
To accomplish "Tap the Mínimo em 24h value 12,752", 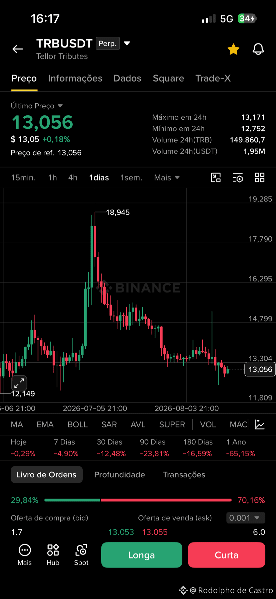I will tap(253, 129).
